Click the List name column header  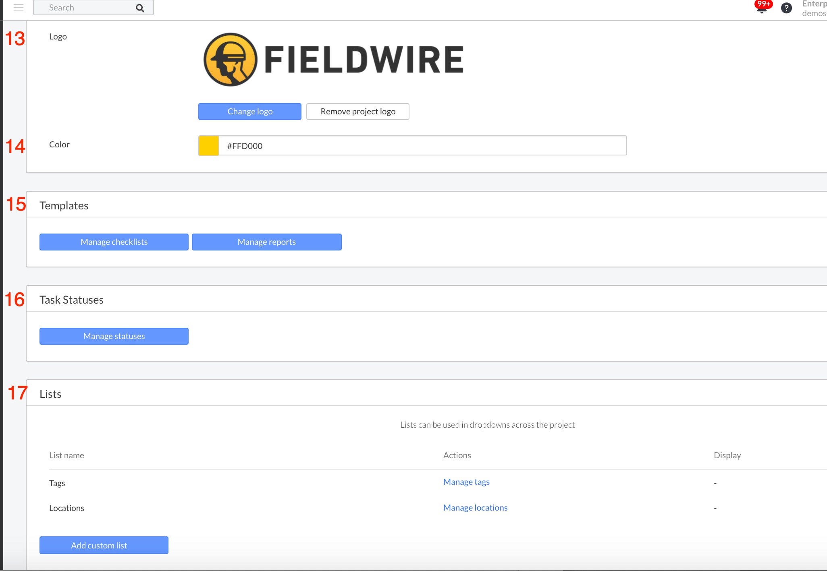[66, 455]
